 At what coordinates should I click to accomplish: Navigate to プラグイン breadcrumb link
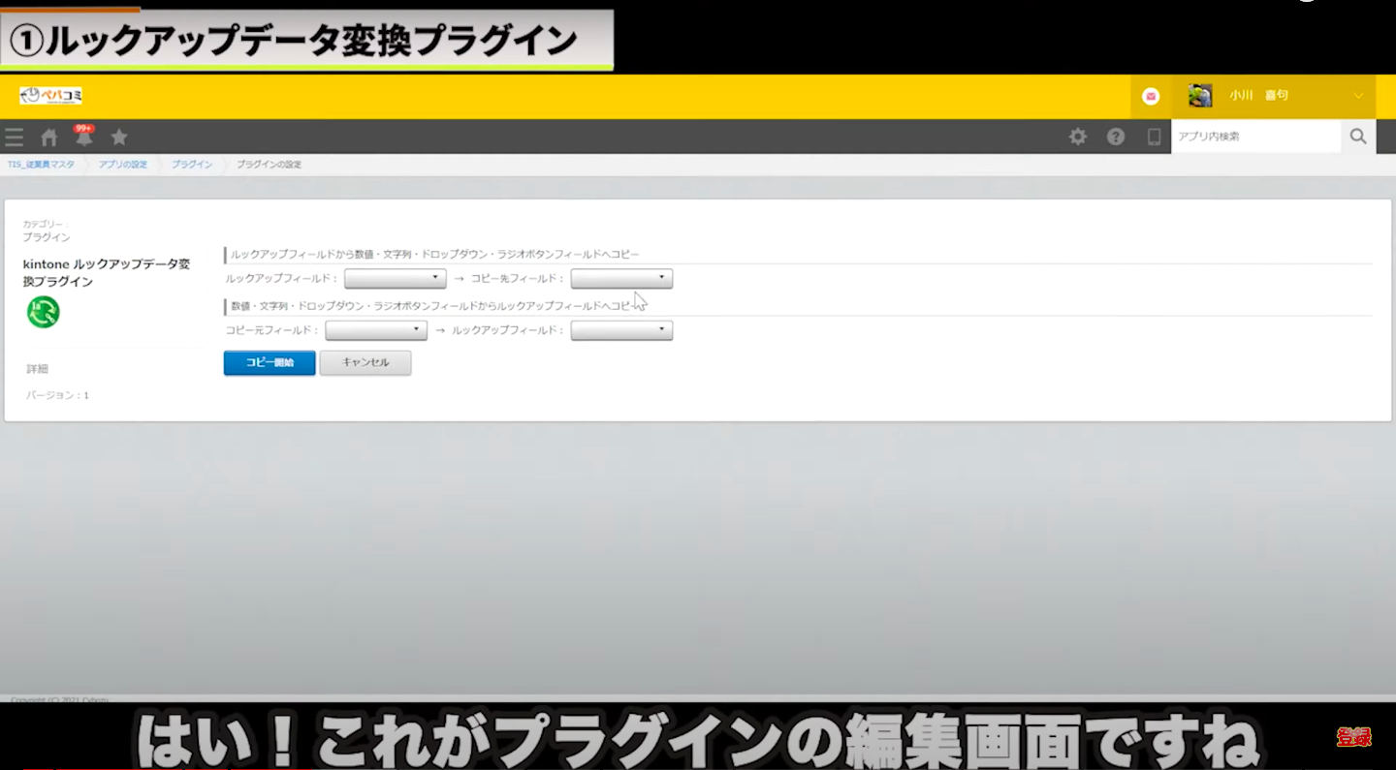tap(192, 165)
